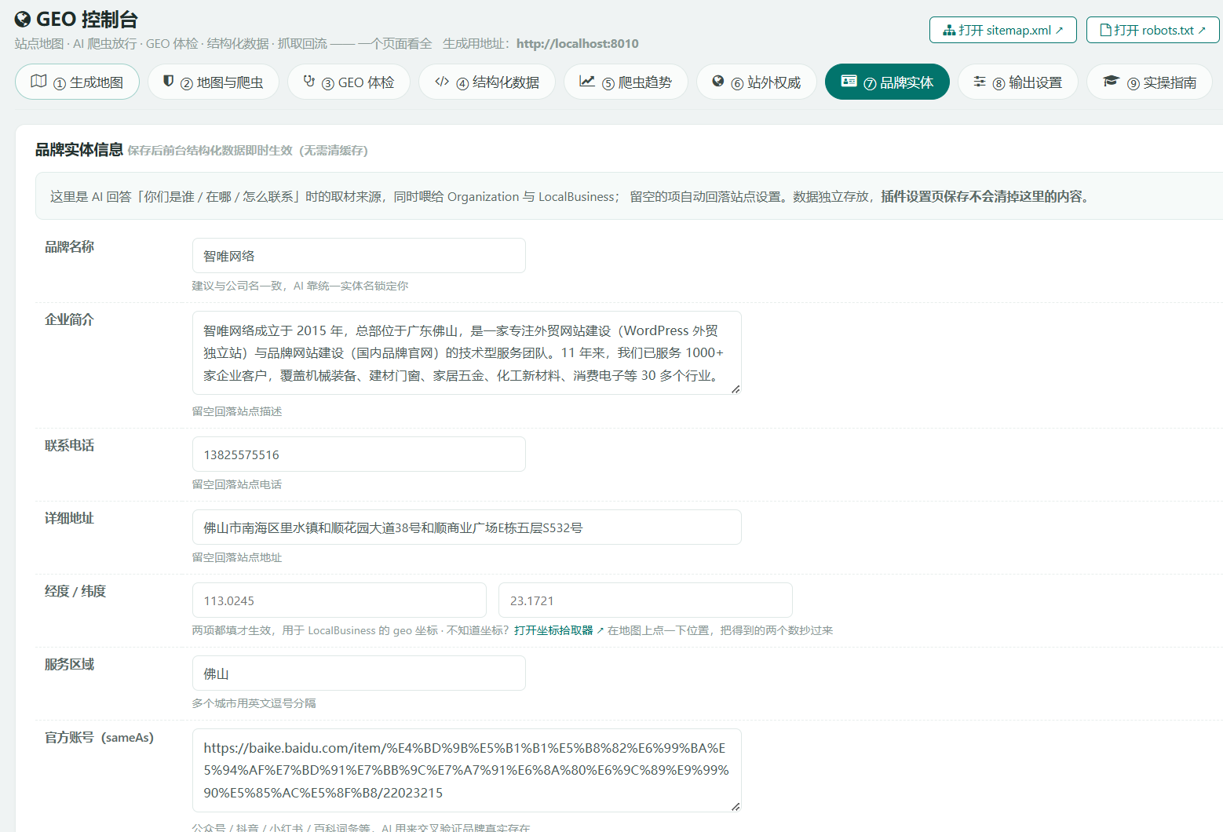This screenshot has height=832, width=1223.
Task: Click the file icon in 打开 robots.txt button
Action: pyautogui.click(x=1106, y=31)
